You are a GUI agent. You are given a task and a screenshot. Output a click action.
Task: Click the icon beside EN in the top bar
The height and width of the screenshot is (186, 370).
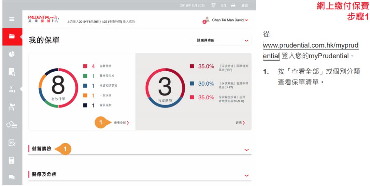pyautogui.click(x=213, y=5)
